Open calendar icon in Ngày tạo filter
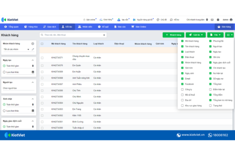Screen dimensions: 235x156 pyautogui.click(x=33, y=72)
